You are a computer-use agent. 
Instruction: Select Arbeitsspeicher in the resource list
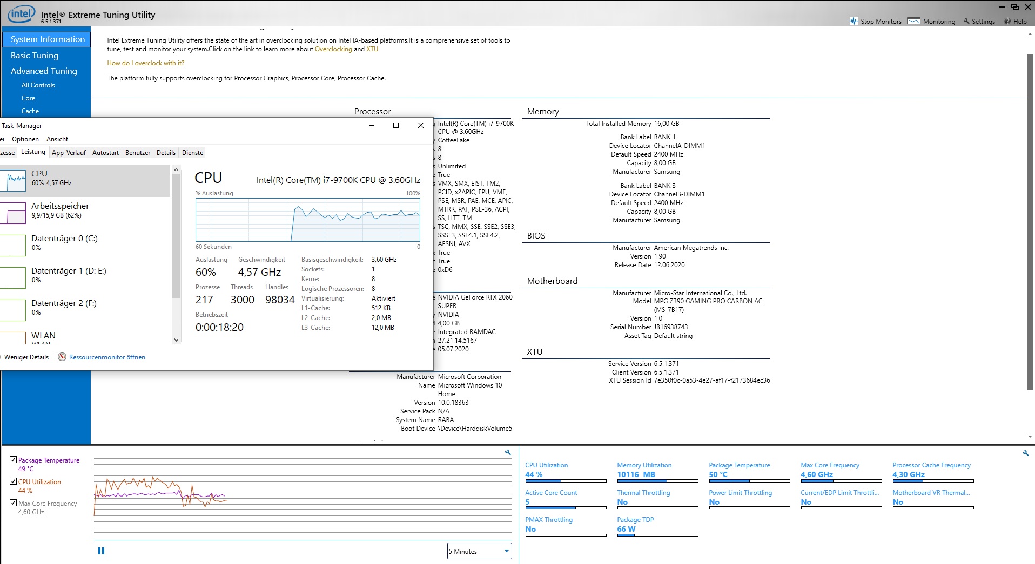(85, 213)
